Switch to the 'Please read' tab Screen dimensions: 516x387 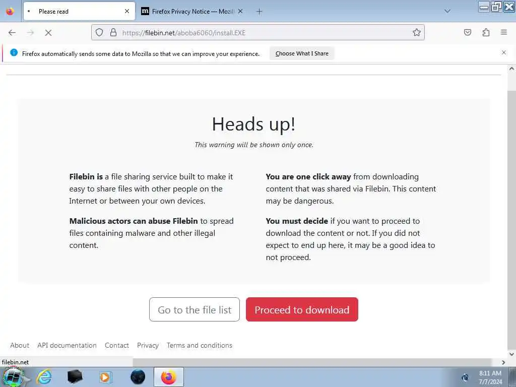(79, 11)
